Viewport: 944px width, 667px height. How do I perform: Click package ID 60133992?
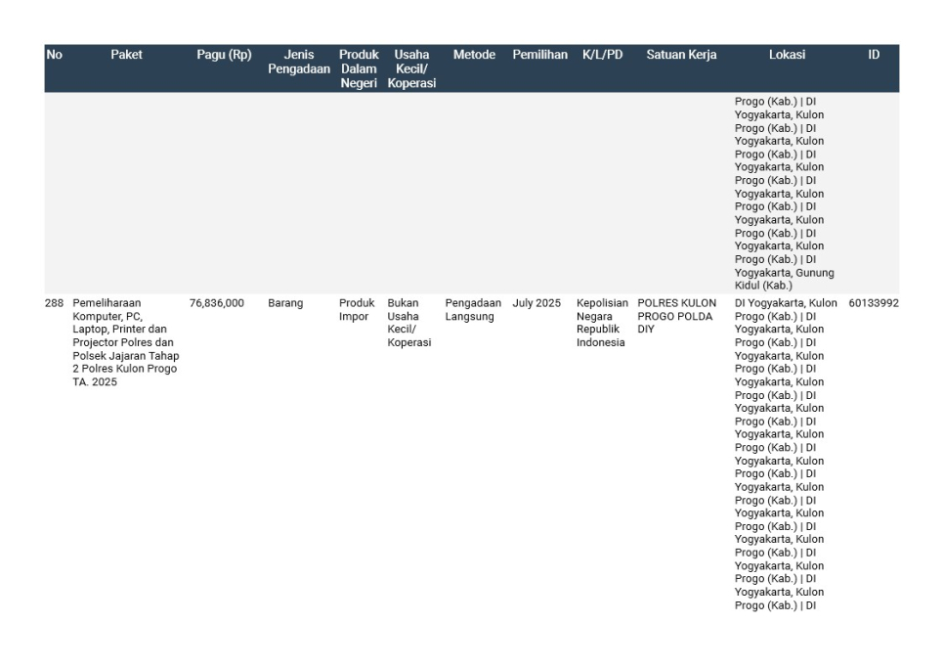click(874, 303)
